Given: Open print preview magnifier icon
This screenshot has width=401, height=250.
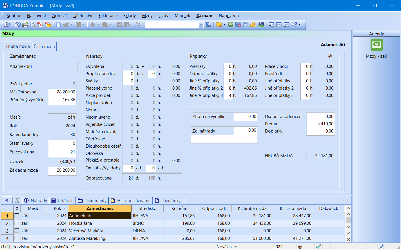Looking at the screenshot, I should point(33,25).
